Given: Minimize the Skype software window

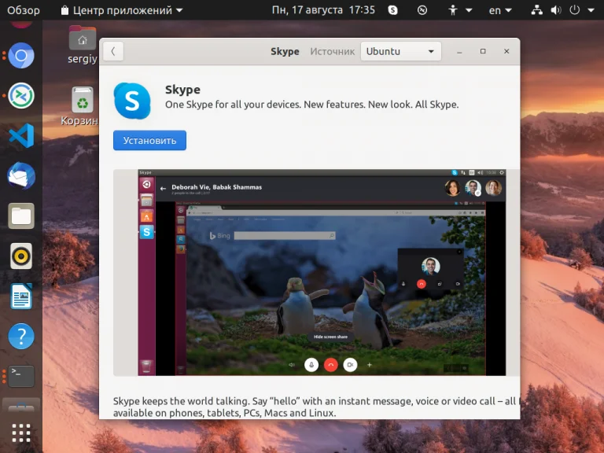Looking at the screenshot, I should (459, 51).
